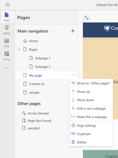
Task: Open the Home icon in the top bar
Action: (8, 5)
